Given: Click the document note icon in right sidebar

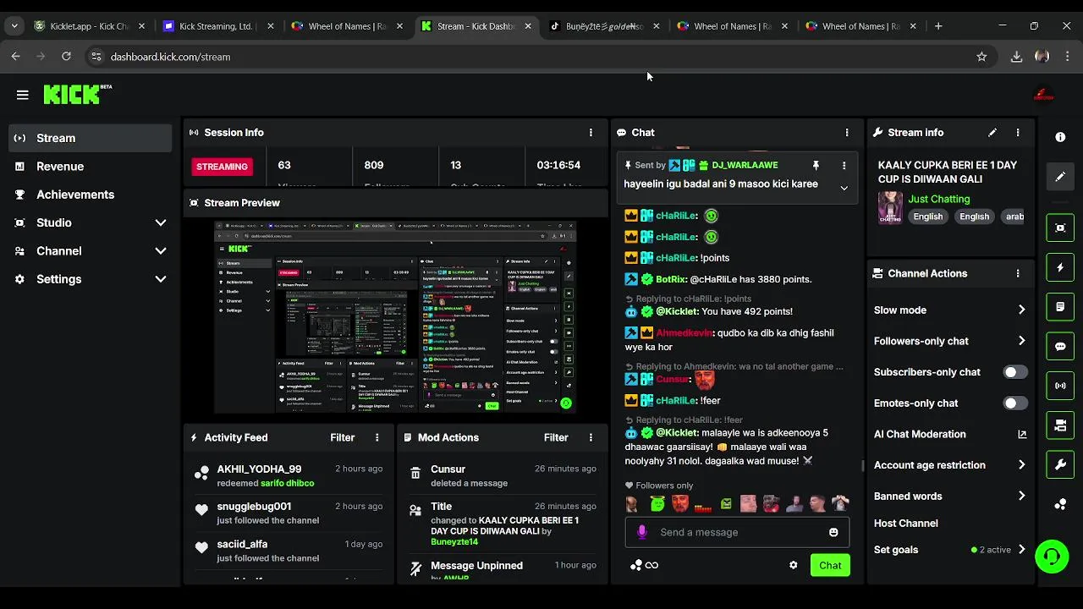Looking at the screenshot, I should (x=1060, y=306).
